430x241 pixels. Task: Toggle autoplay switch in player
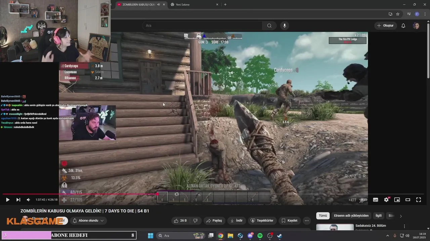pyautogui.click(x=362, y=200)
